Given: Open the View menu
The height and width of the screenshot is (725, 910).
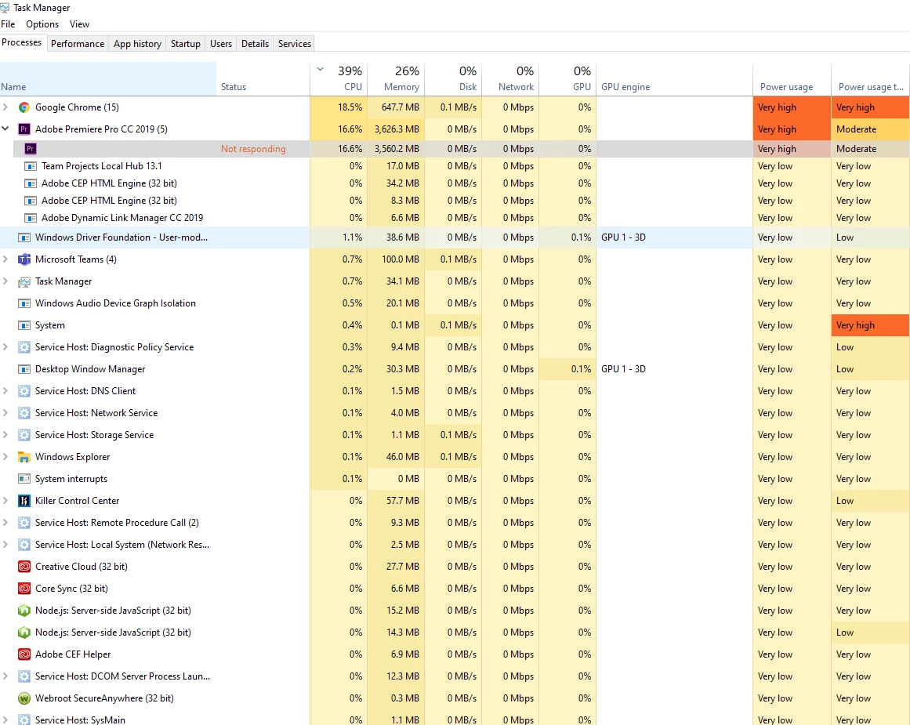Looking at the screenshot, I should 79,24.
